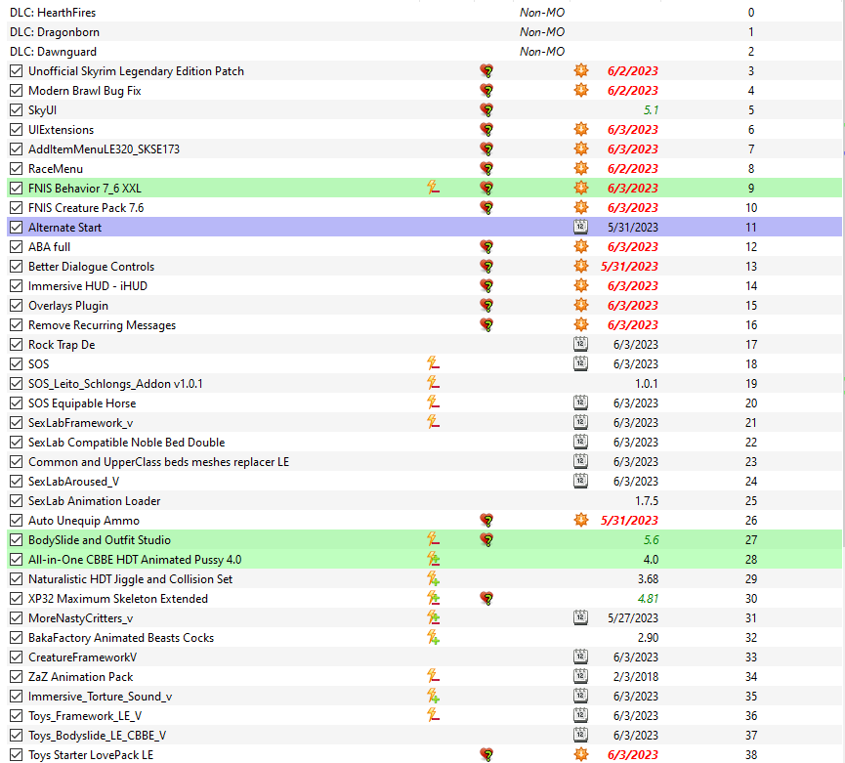Click the sun icon on Toys Starter LovePack LE
Viewport: 845px width, 763px height.
(x=581, y=754)
